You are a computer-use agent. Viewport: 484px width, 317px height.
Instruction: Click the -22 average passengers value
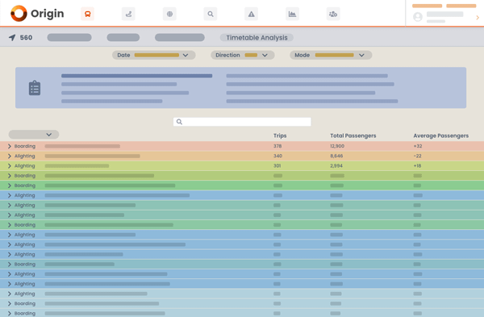[x=417, y=156]
